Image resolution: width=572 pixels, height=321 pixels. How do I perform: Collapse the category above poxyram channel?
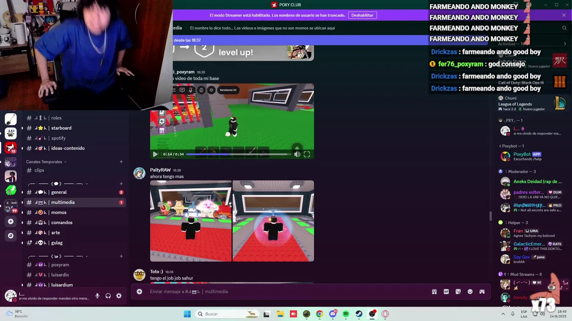coord(58,256)
